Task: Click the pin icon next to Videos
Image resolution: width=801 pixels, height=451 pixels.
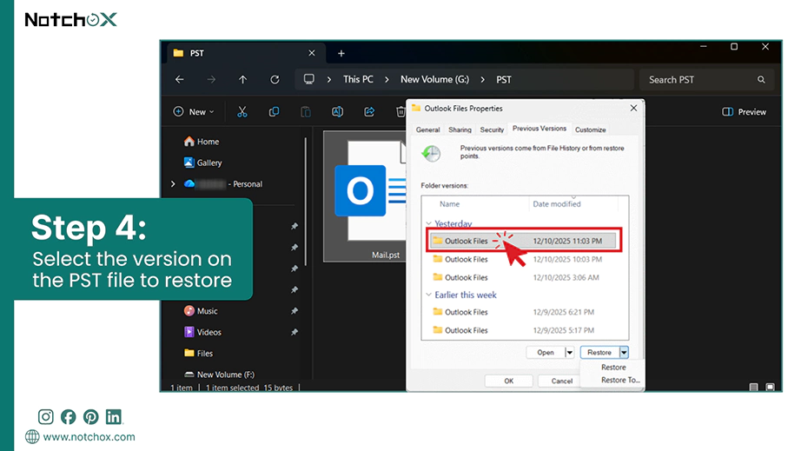Action: tap(295, 332)
